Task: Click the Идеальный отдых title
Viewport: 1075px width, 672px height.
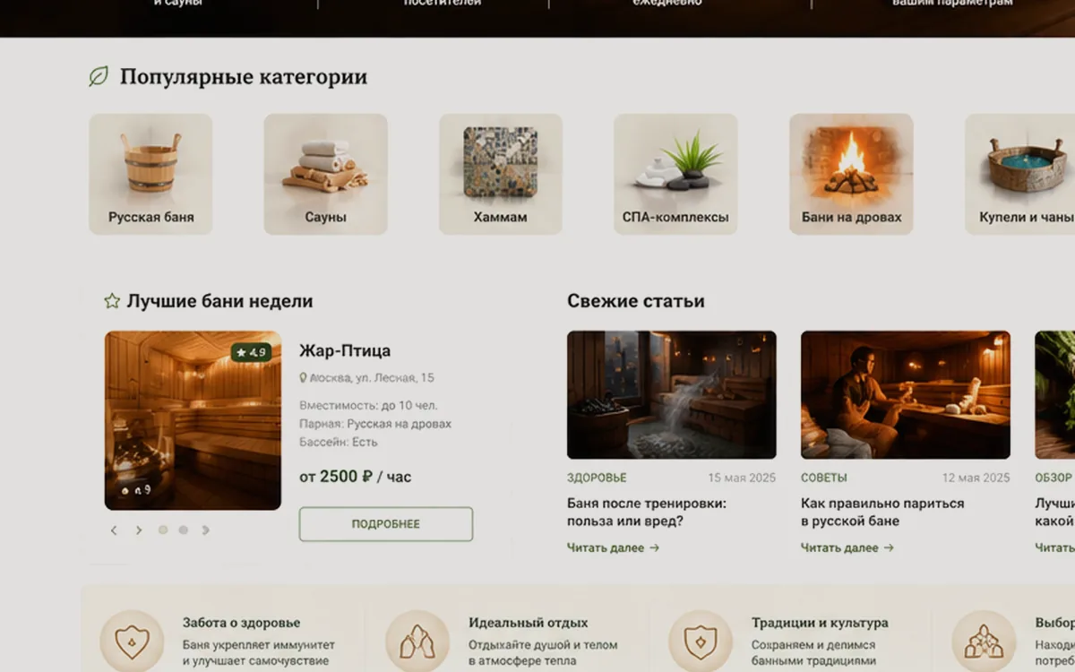Action: pyautogui.click(x=529, y=623)
